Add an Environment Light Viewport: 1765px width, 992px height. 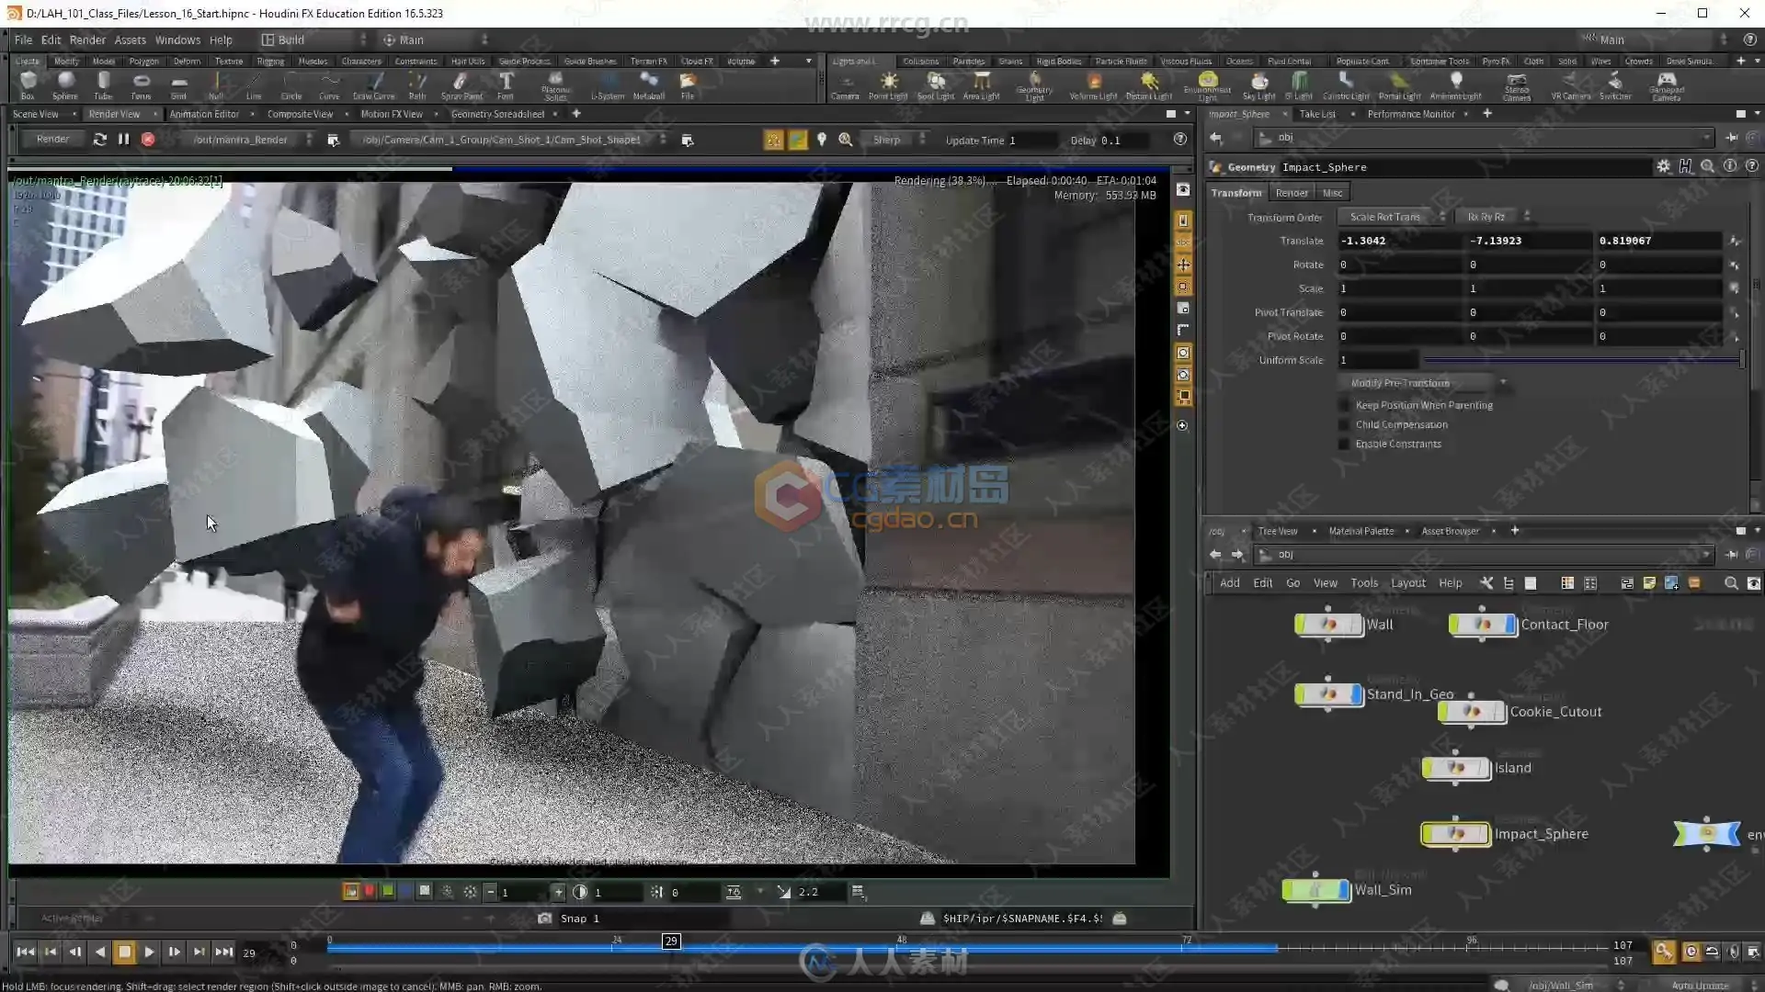(1208, 85)
